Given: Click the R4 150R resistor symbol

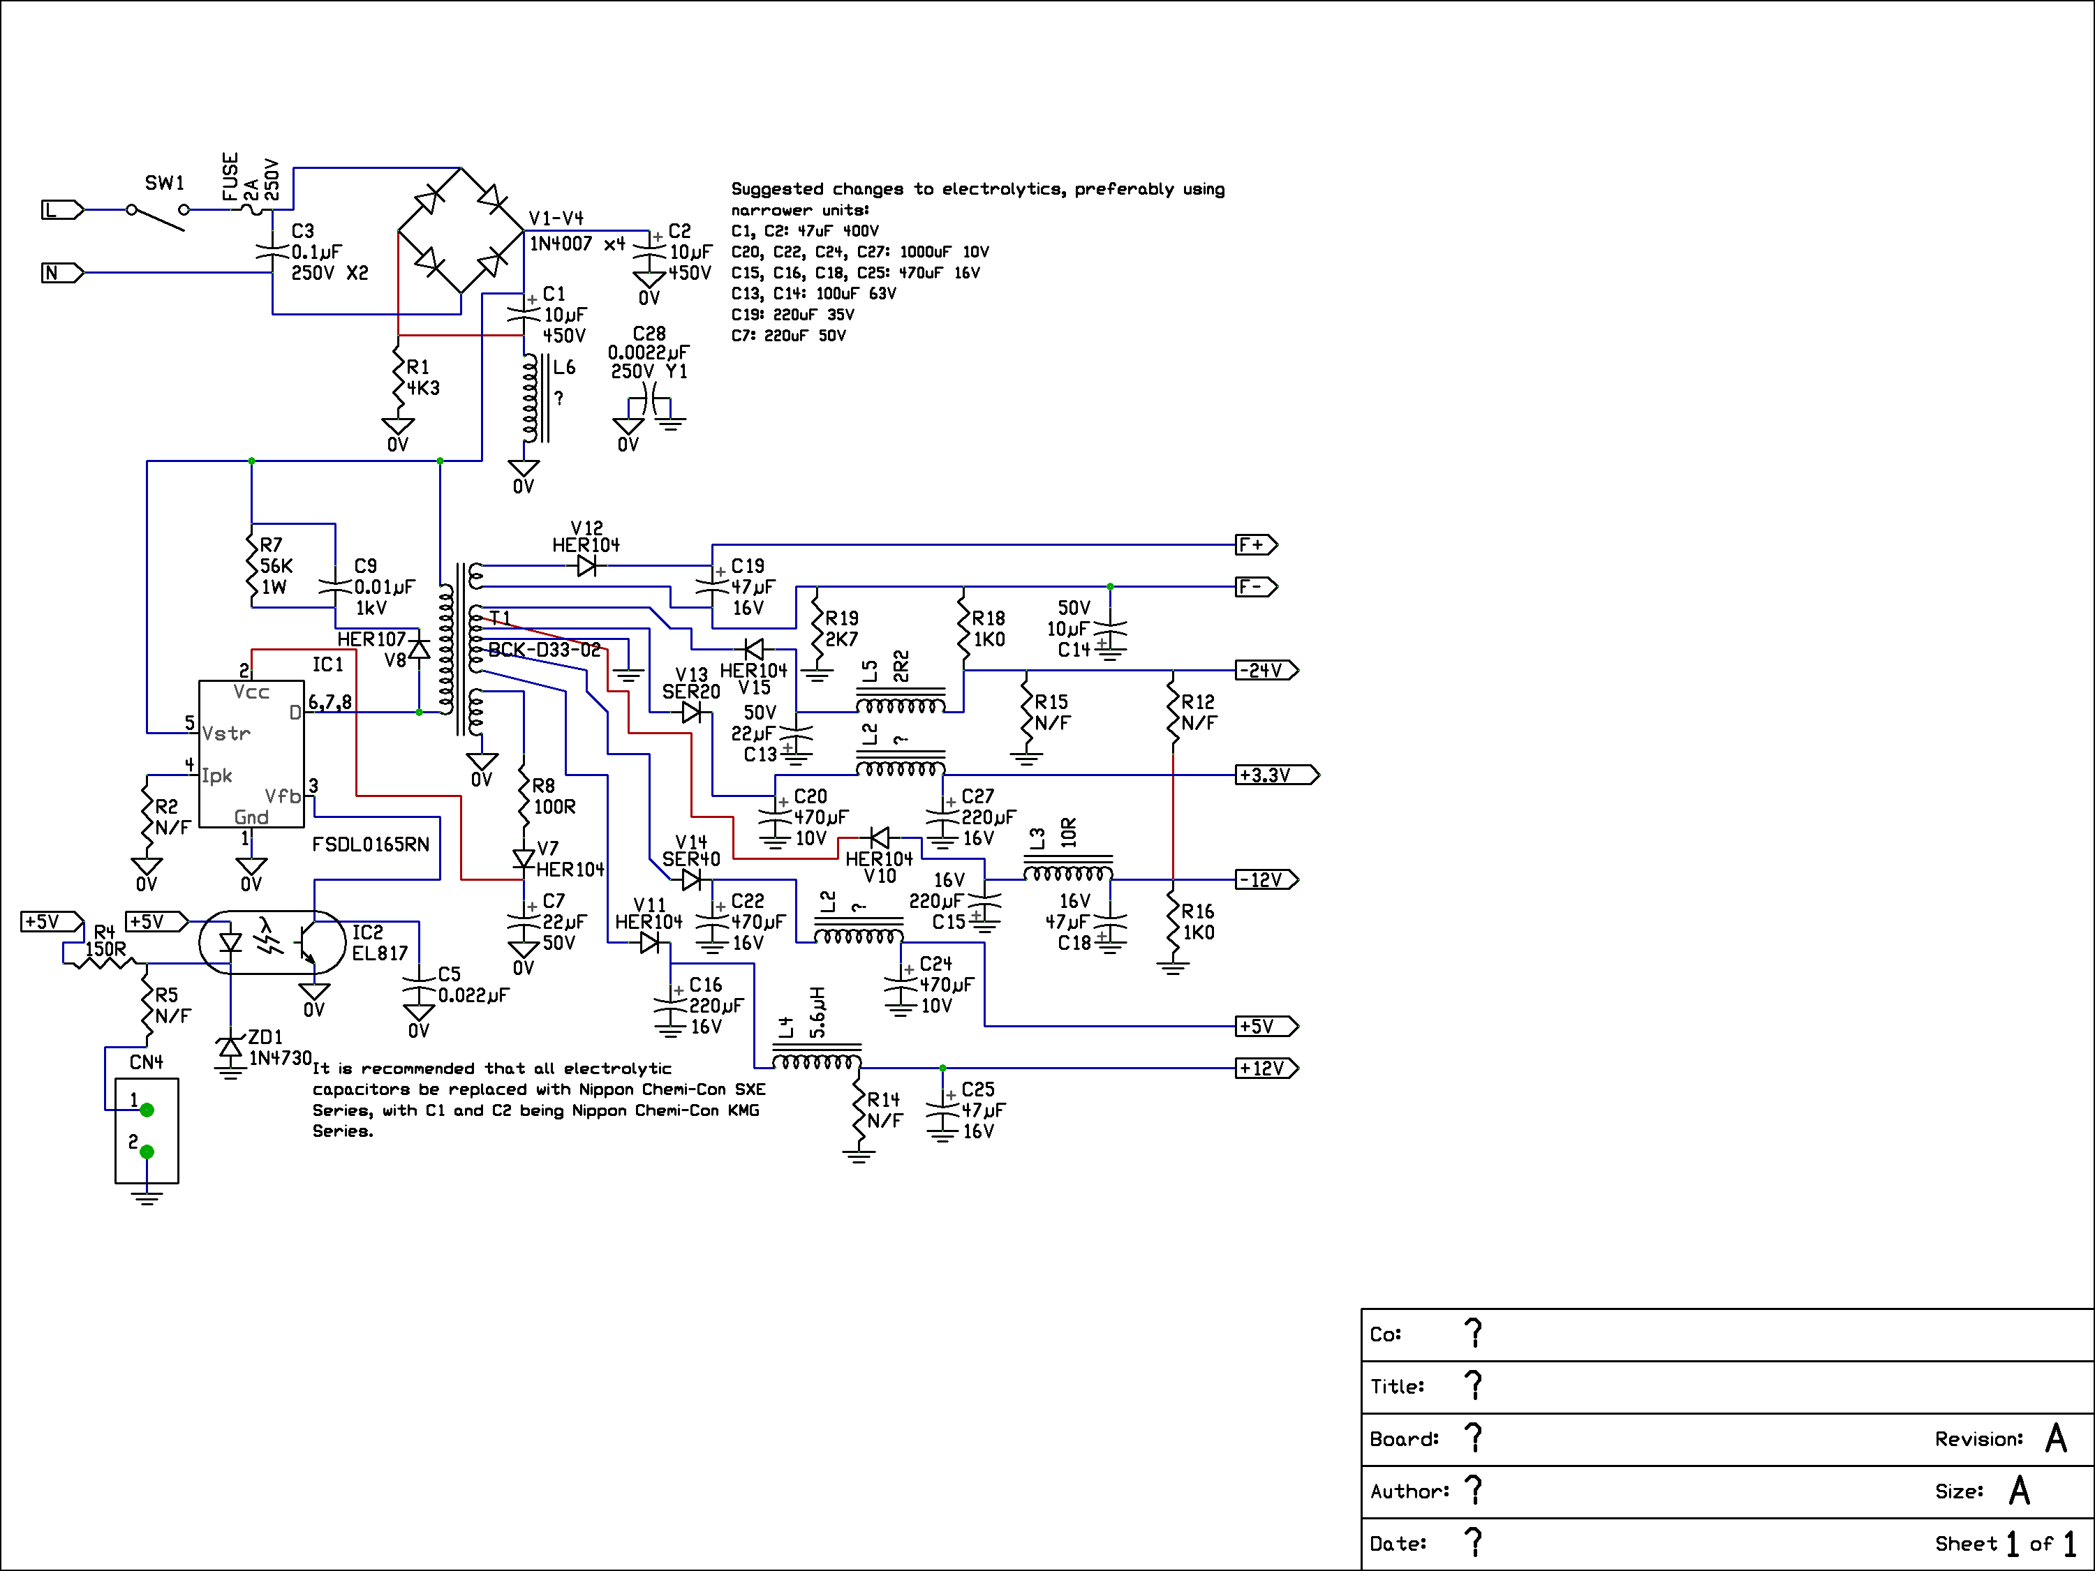Looking at the screenshot, I should tap(104, 963).
